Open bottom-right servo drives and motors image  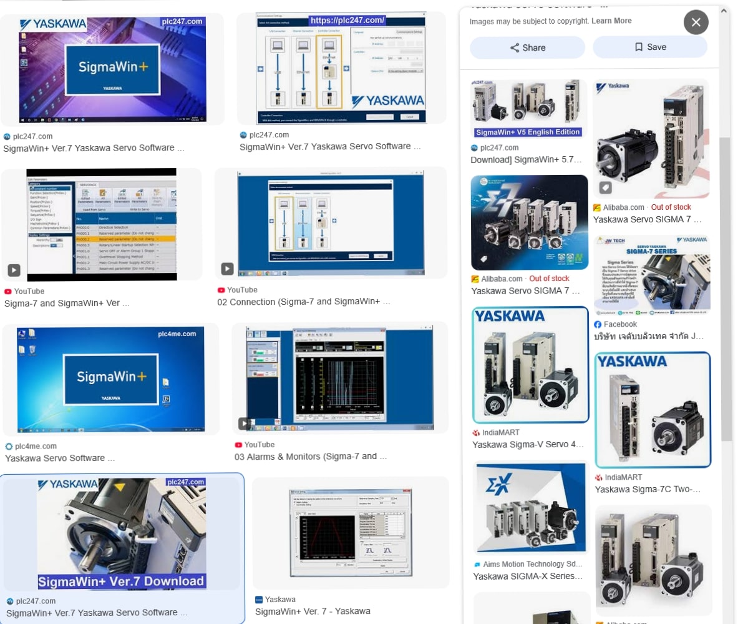[x=653, y=560]
